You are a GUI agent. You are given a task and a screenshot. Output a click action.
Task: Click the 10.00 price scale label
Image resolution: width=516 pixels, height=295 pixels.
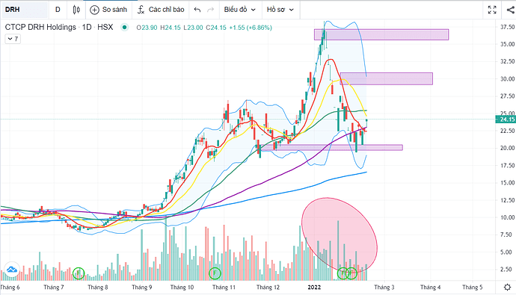click(508, 217)
